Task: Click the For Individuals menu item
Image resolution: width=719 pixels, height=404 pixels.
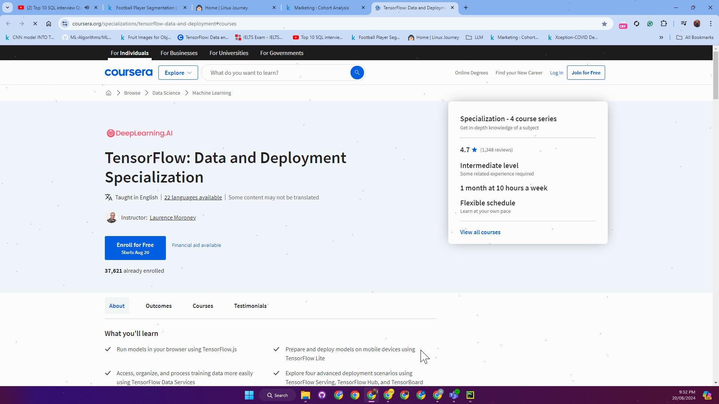Action: click(x=130, y=53)
